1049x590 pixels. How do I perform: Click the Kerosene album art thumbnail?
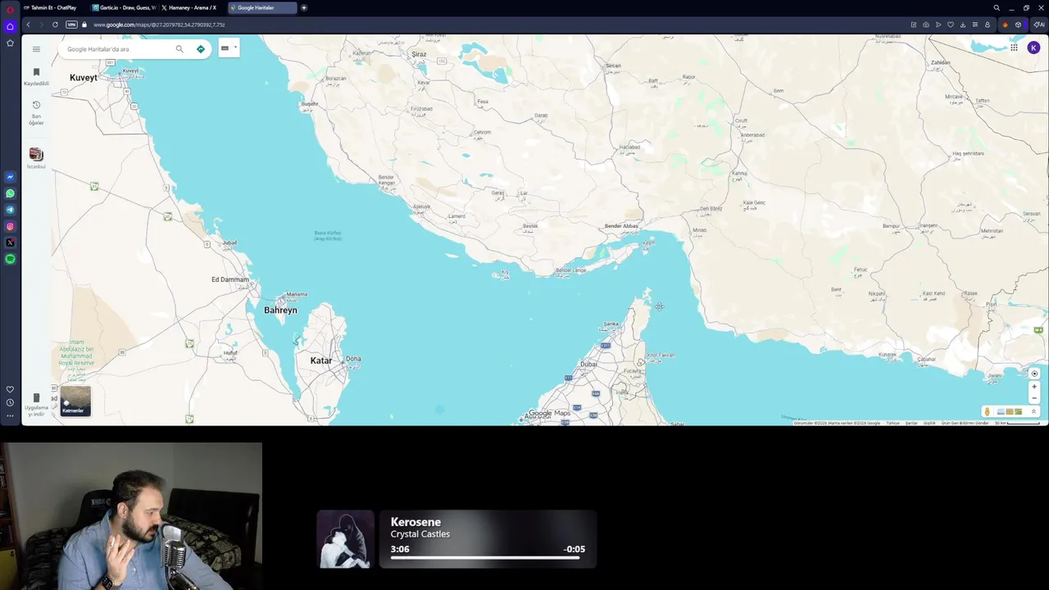345,539
